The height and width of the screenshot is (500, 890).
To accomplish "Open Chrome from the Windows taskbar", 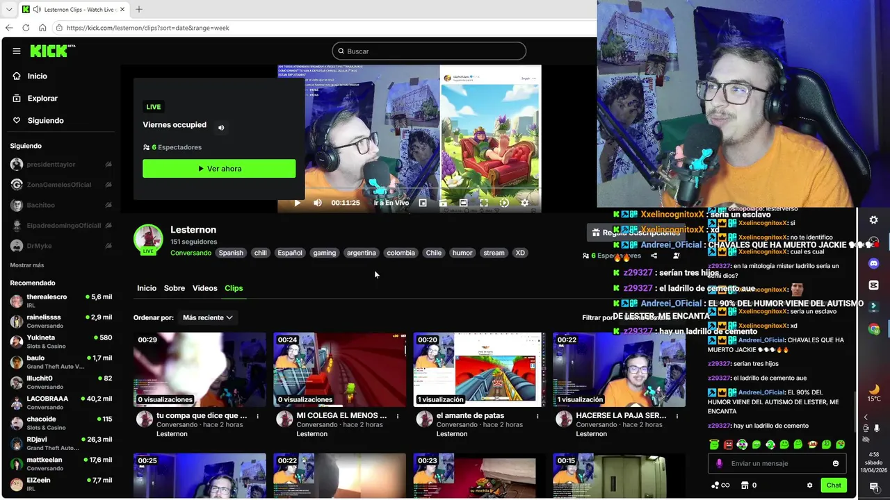I will [874, 329].
